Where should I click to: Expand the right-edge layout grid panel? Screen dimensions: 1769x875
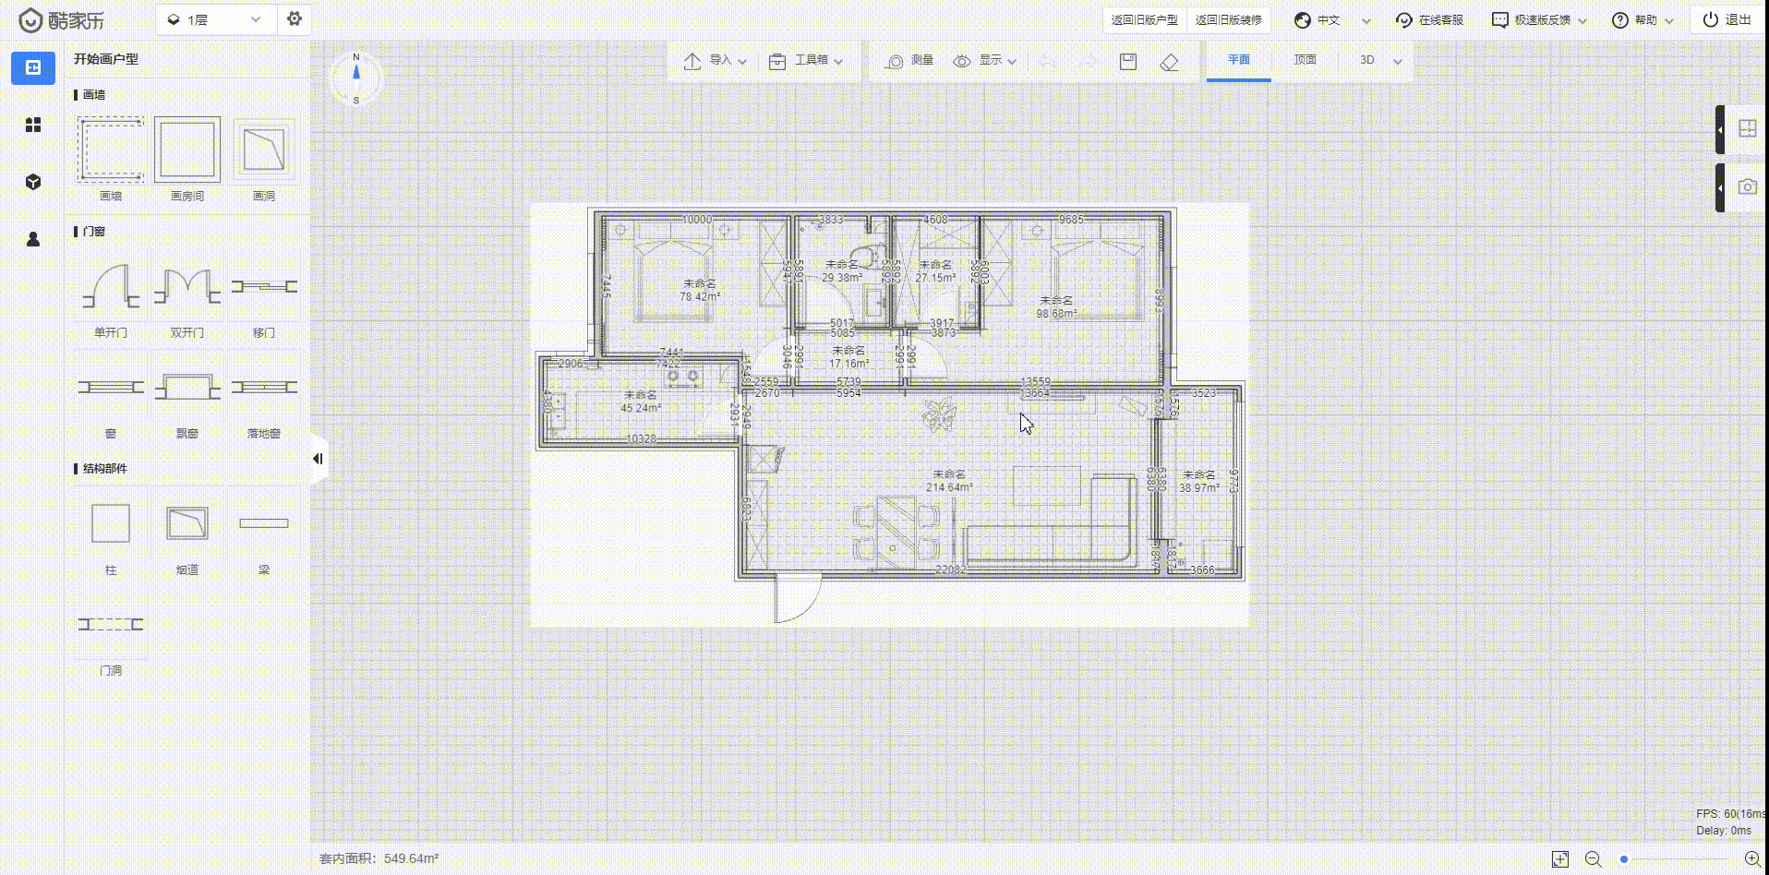click(x=1742, y=130)
